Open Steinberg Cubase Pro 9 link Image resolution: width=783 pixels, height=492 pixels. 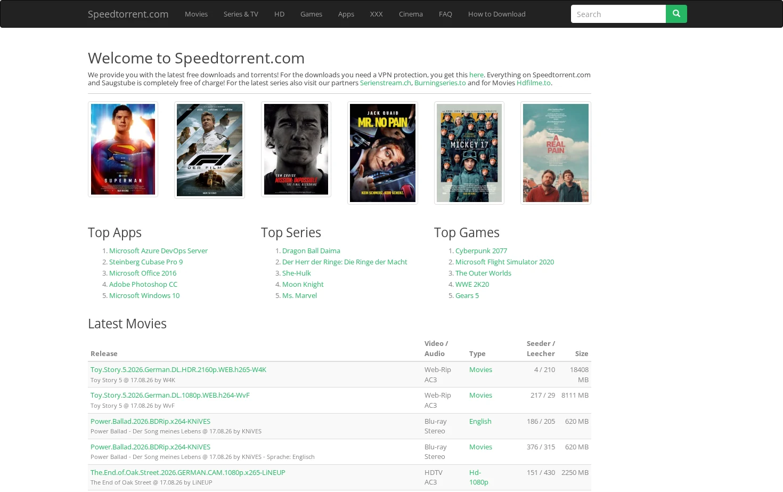146,262
